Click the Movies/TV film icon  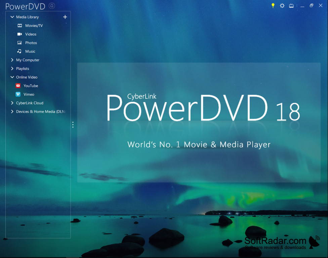20,25
